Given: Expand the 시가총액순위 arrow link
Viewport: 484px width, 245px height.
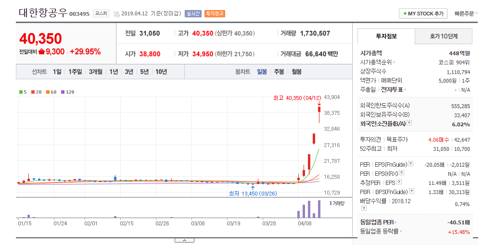Looking at the screenshot, I should (x=394, y=62).
